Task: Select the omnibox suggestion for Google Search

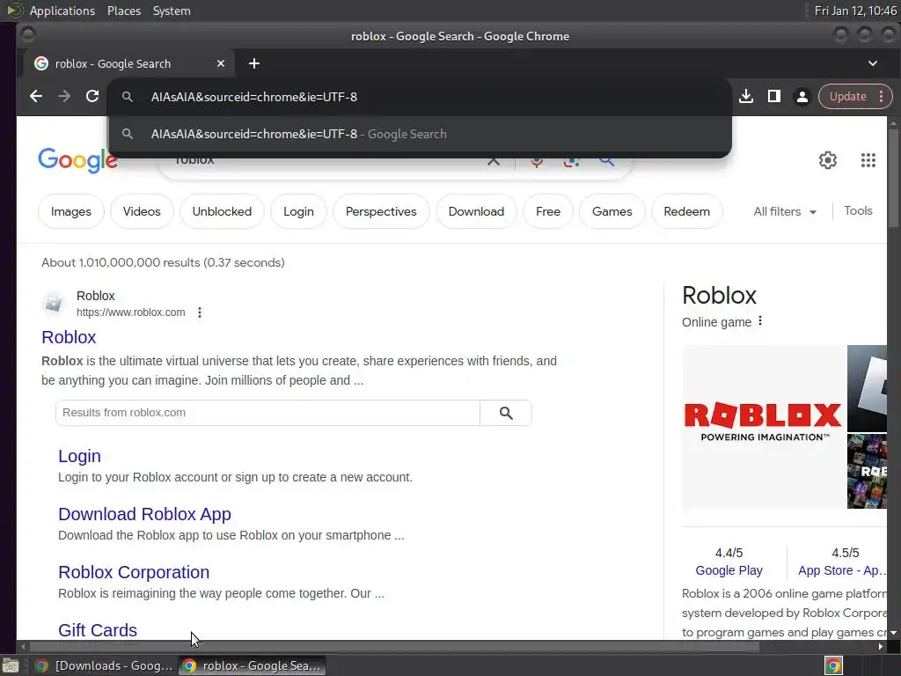Action: point(420,134)
